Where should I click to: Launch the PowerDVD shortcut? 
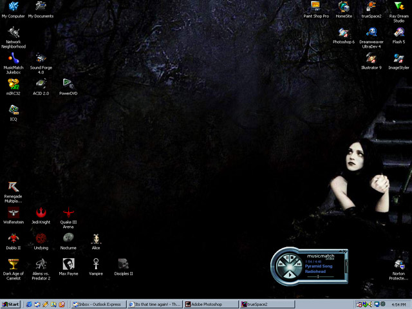[68, 87]
